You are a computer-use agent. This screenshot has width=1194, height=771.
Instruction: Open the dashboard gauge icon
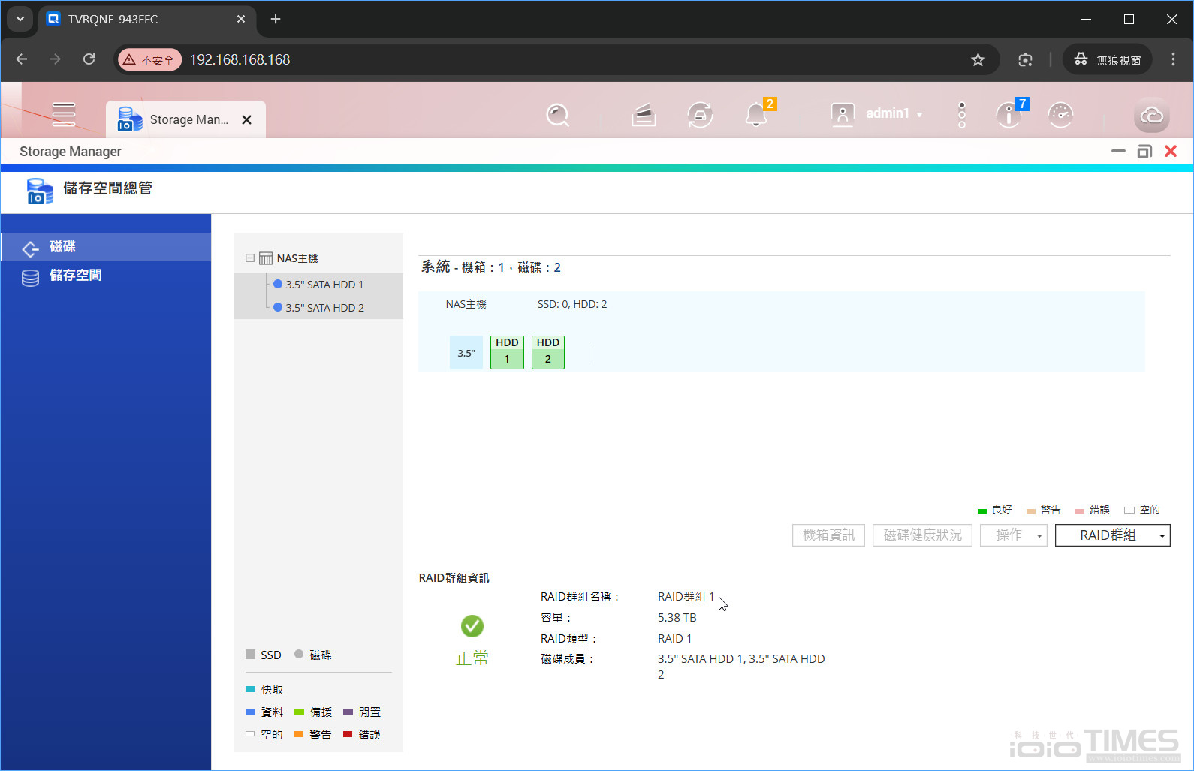[1060, 115]
